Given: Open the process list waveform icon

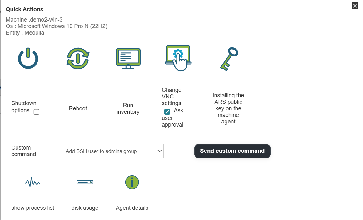Looking at the screenshot, I should (x=33, y=182).
